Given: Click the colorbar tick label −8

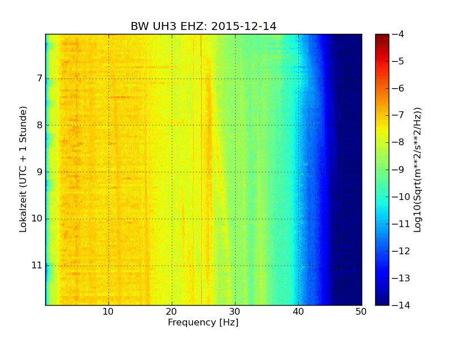Looking at the screenshot, I should point(398,142).
